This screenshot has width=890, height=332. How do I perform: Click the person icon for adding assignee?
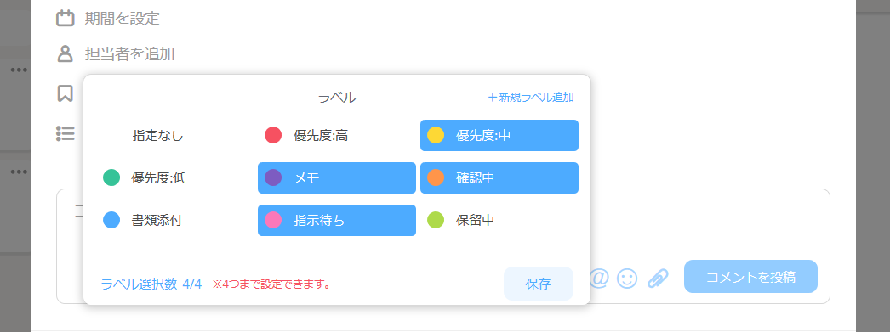[66, 53]
